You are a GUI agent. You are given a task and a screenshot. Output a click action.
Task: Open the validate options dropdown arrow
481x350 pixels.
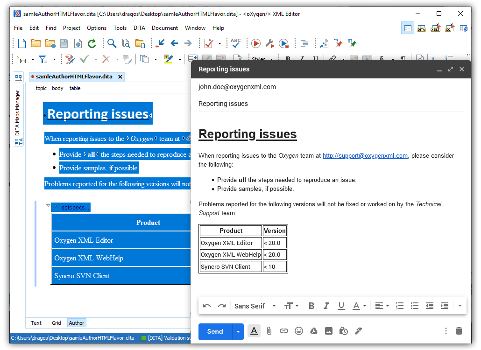pos(219,43)
